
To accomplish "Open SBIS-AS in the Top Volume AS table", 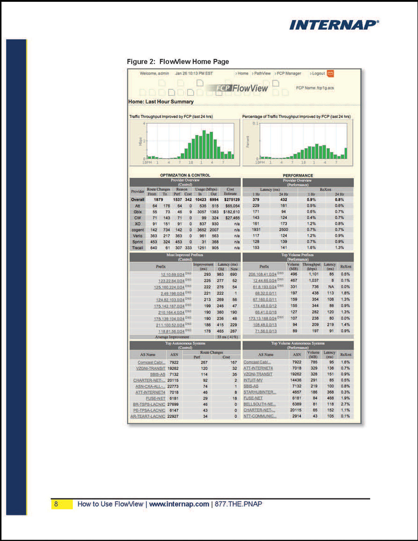I will (x=251, y=386).
